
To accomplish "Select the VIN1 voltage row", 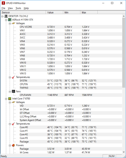I will coord(71,31).
